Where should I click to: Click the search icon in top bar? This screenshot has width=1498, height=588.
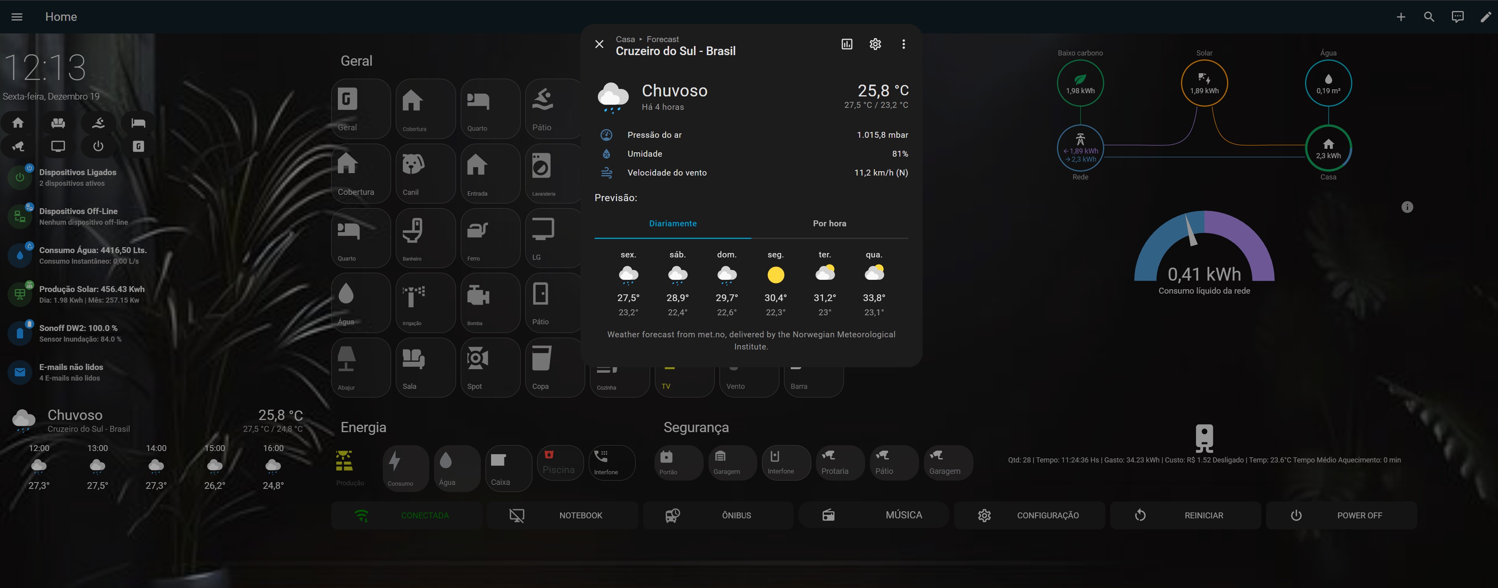1429,17
